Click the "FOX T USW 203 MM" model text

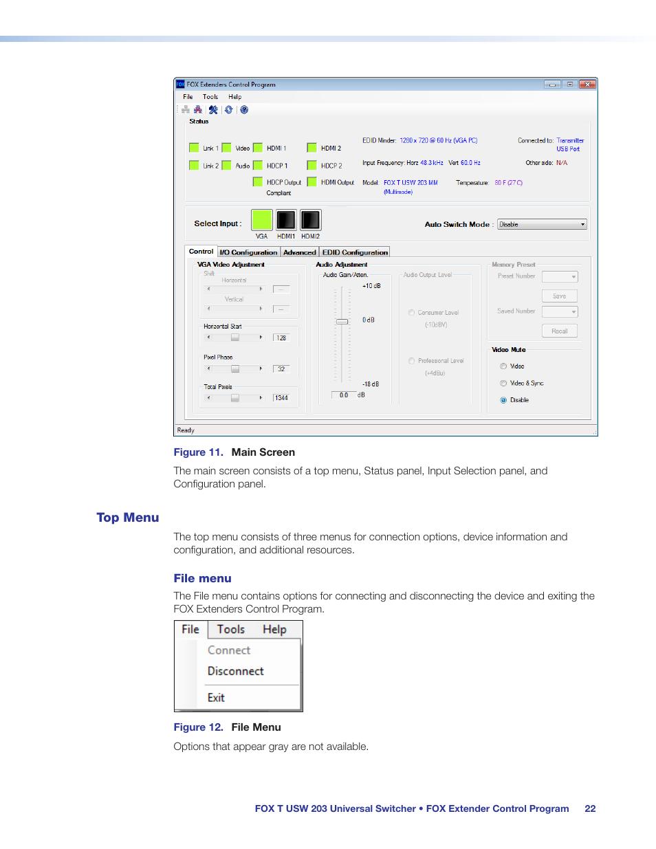coord(411,183)
